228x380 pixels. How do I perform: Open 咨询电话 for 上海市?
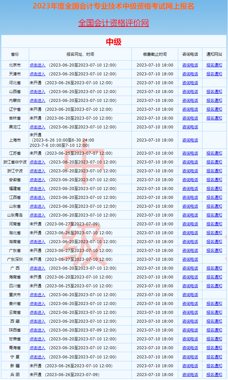190,140
